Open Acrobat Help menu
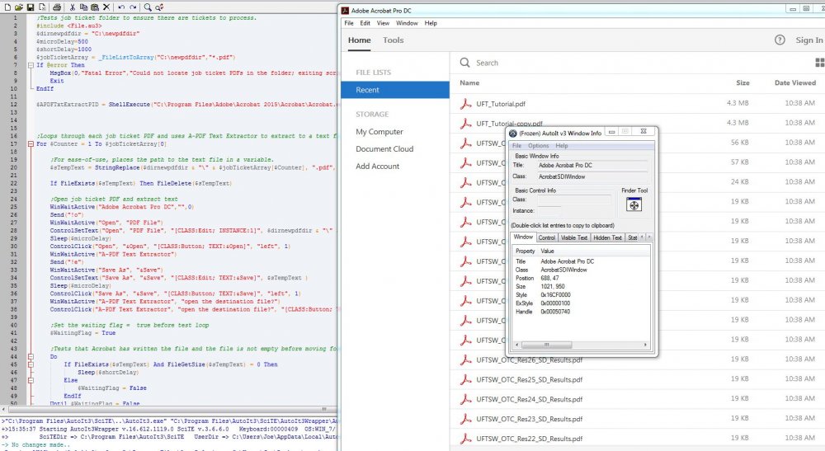825x451 pixels. 431,23
